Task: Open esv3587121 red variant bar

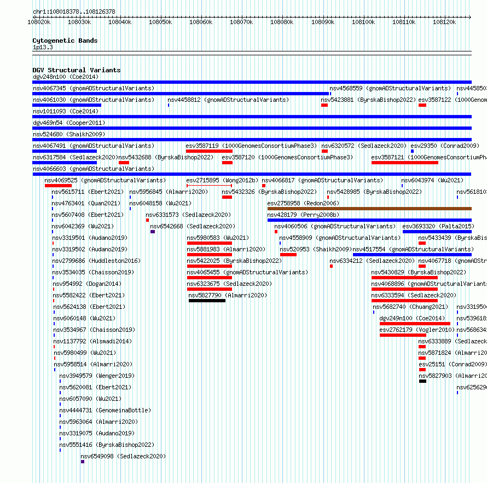Action: [405, 163]
